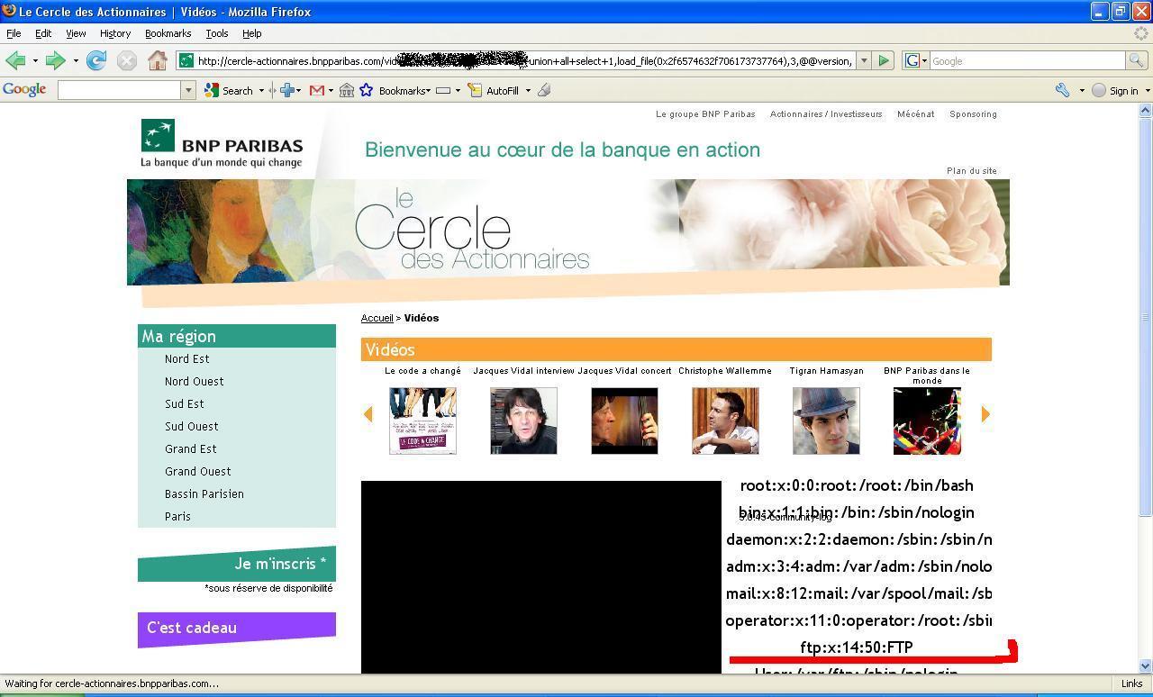Image resolution: width=1153 pixels, height=697 pixels.
Task: Click the Google Toolbar Search button
Action: point(229,90)
